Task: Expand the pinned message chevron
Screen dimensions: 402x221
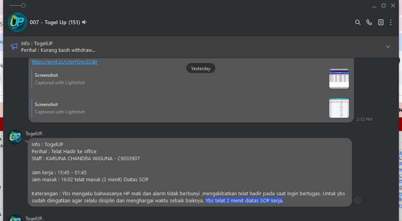Action: tap(388, 47)
